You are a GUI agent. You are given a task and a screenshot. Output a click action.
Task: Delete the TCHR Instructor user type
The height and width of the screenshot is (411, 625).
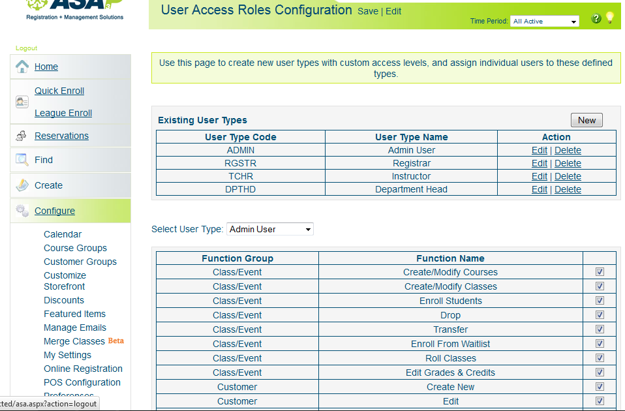coord(568,176)
